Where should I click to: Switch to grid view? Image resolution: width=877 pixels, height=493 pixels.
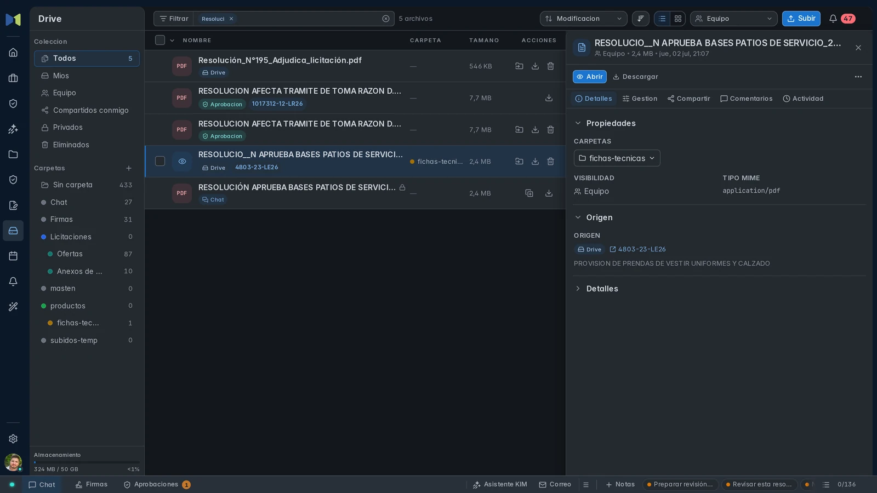pos(678,19)
